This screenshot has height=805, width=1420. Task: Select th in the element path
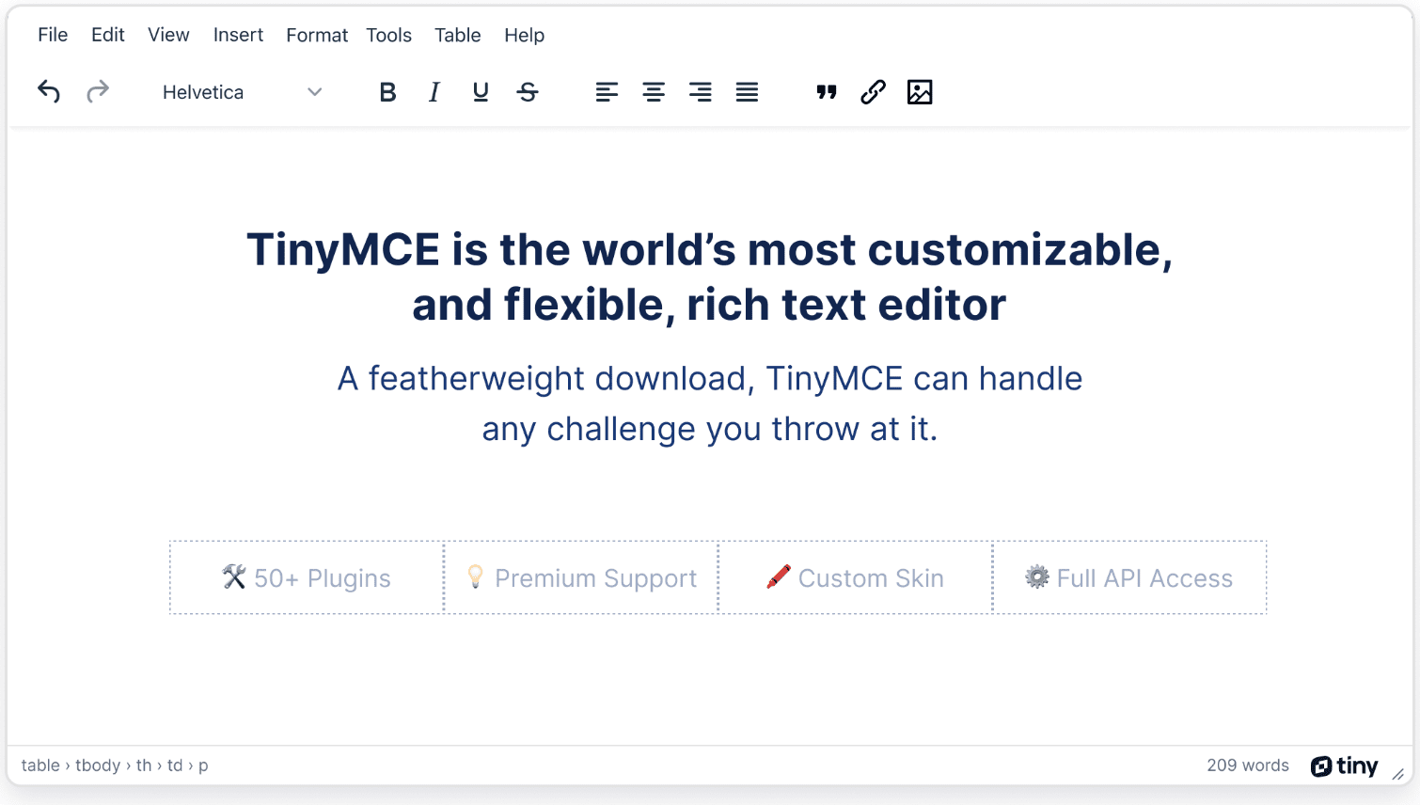[x=144, y=766]
